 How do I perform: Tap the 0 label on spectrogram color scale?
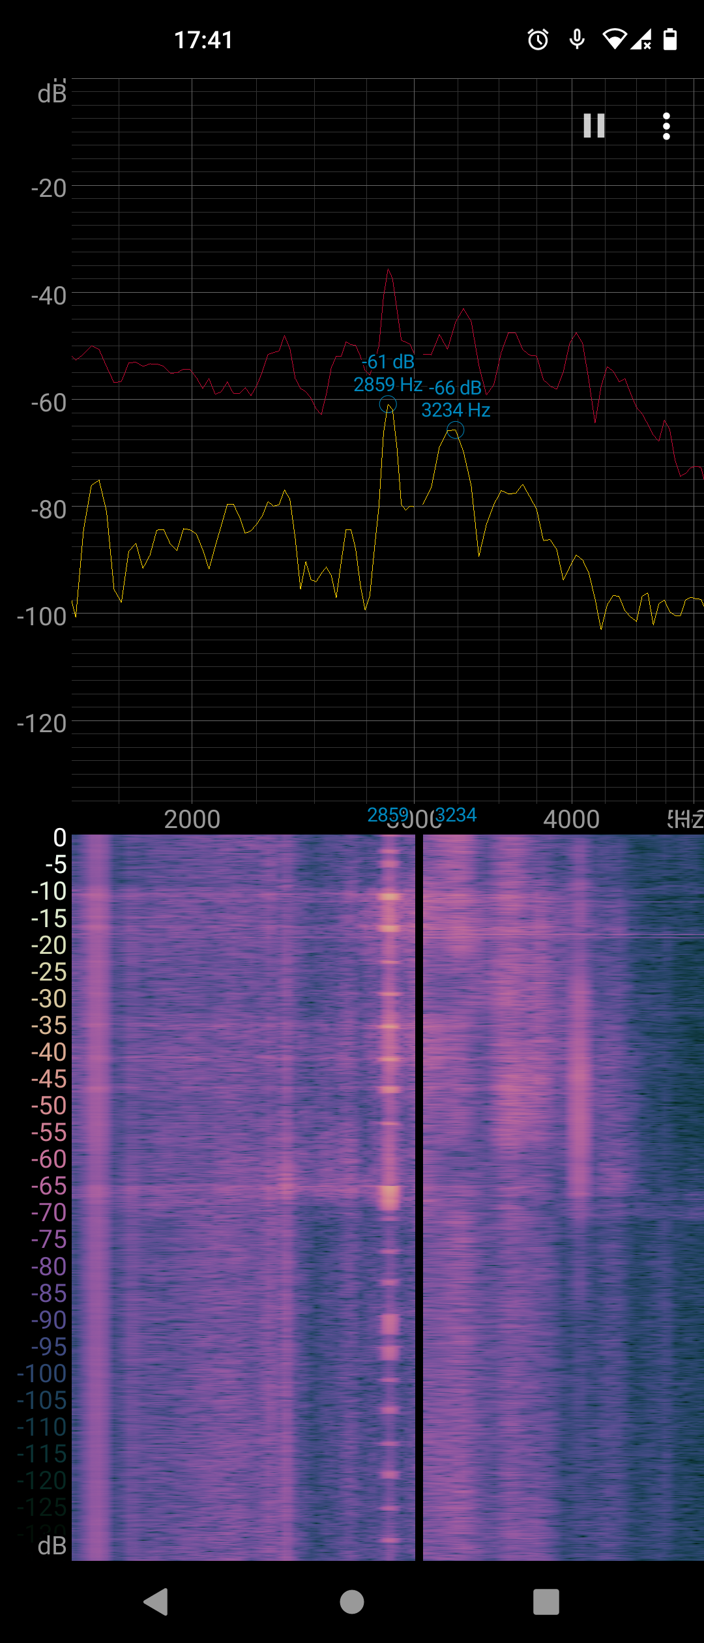[x=60, y=838]
